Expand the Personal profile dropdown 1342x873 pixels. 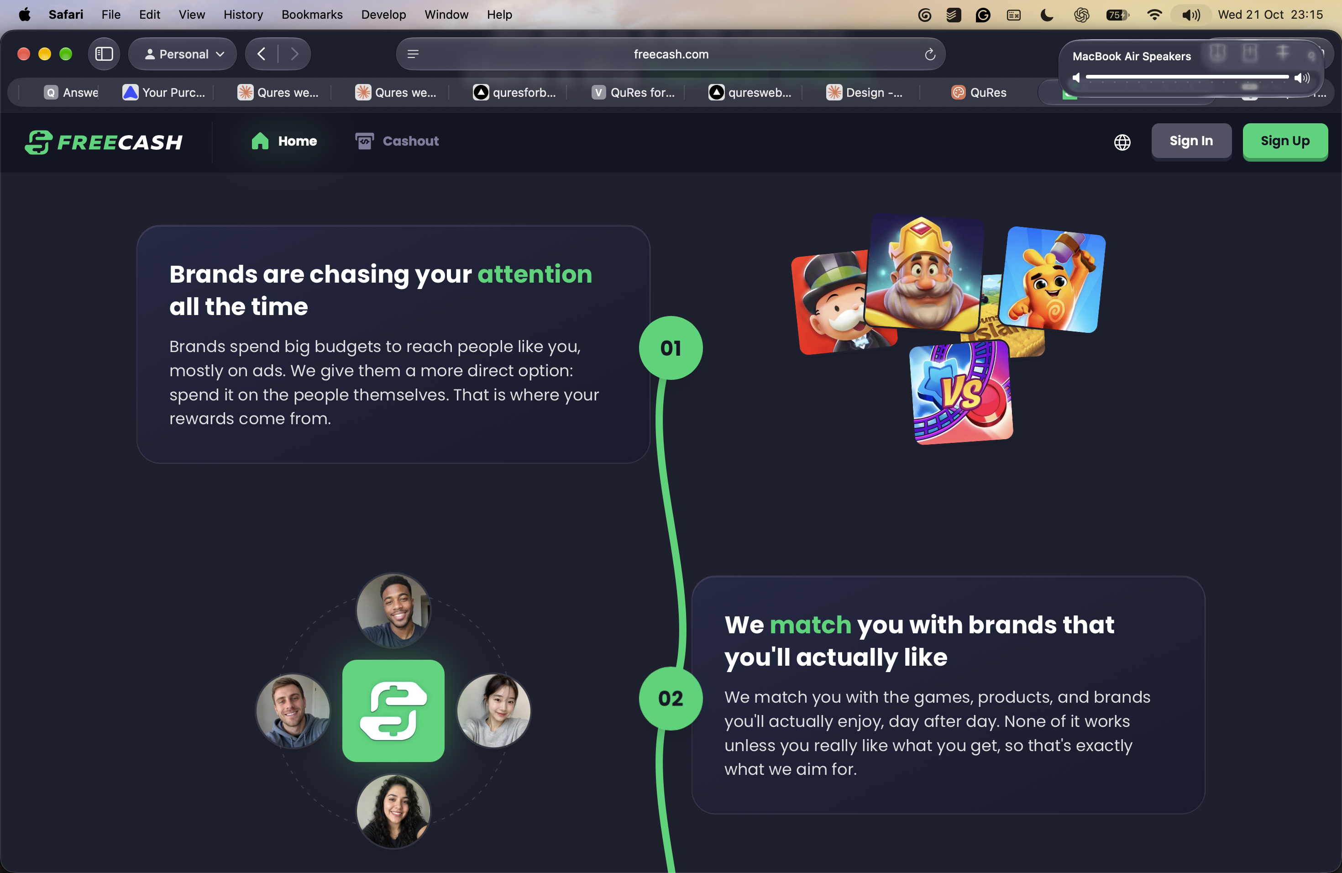(x=183, y=54)
